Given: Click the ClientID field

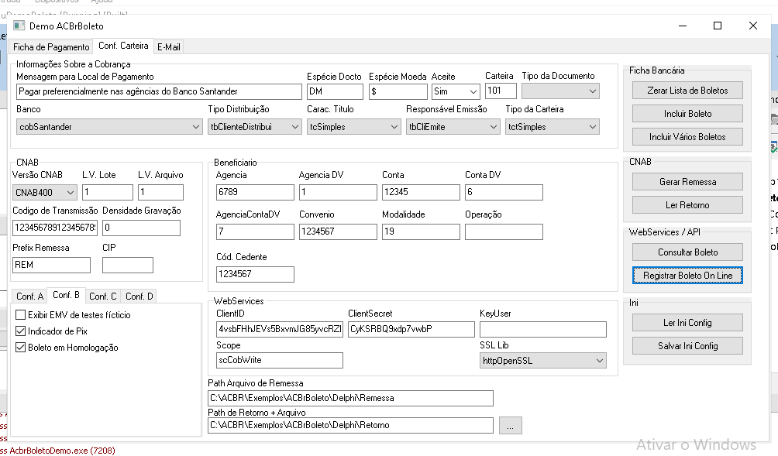Looking at the screenshot, I should click(x=279, y=329).
